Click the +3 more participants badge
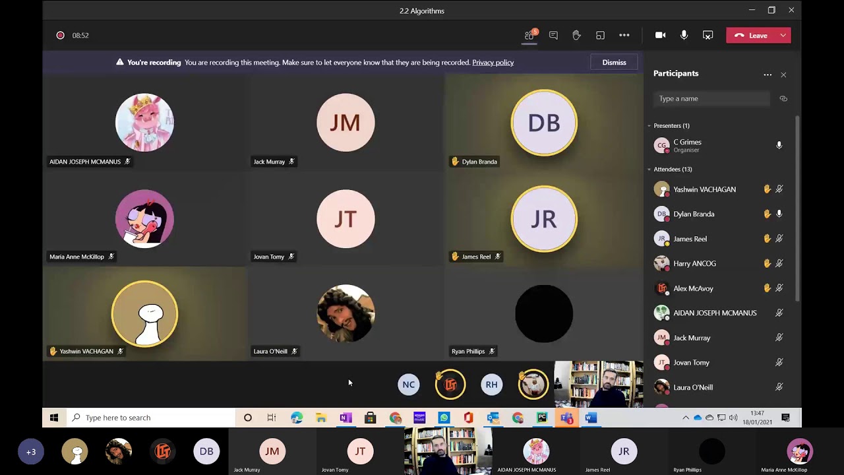This screenshot has width=844, height=475. [x=31, y=452]
